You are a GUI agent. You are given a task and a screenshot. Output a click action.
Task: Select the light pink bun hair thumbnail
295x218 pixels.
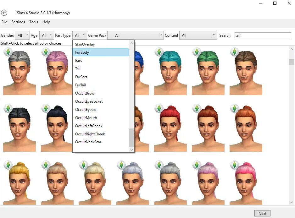[x=208, y=183]
